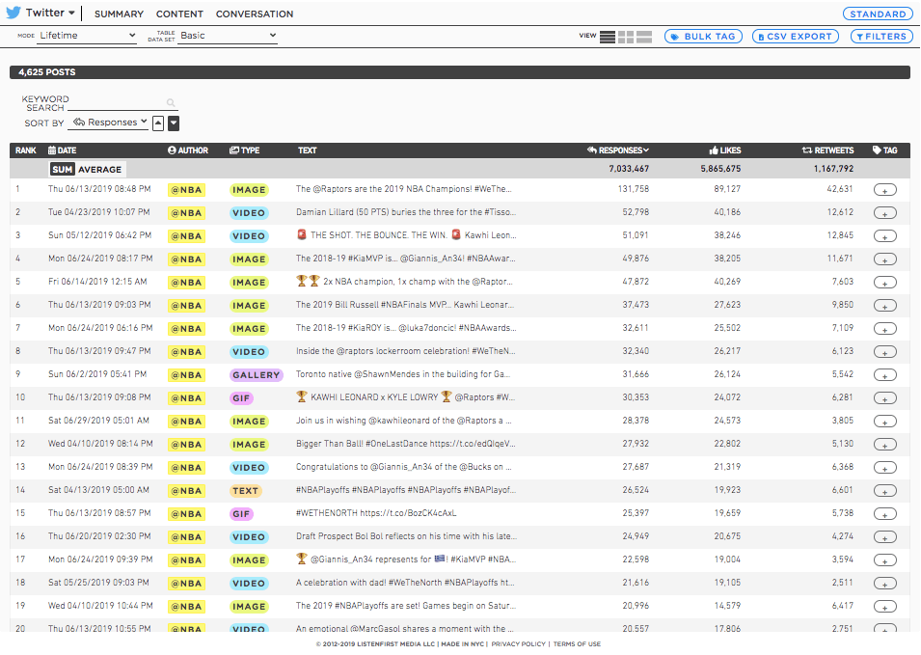Image resolution: width=921 pixels, height=655 pixels.
Task: Click GALLERY type badge in row 9
Action: click(x=257, y=375)
